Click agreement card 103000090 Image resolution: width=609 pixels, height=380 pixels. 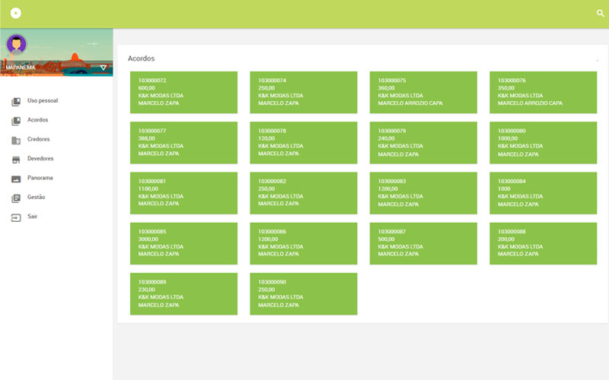tap(303, 293)
